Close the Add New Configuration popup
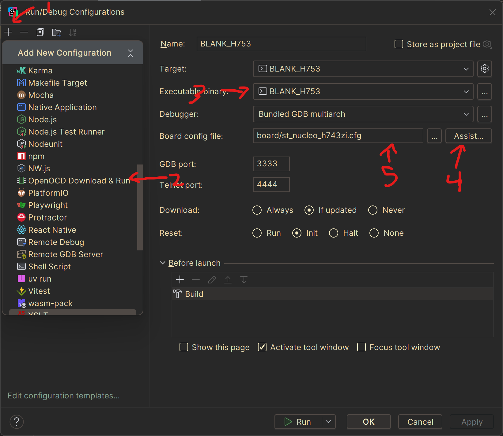503x436 pixels. pyautogui.click(x=130, y=53)
